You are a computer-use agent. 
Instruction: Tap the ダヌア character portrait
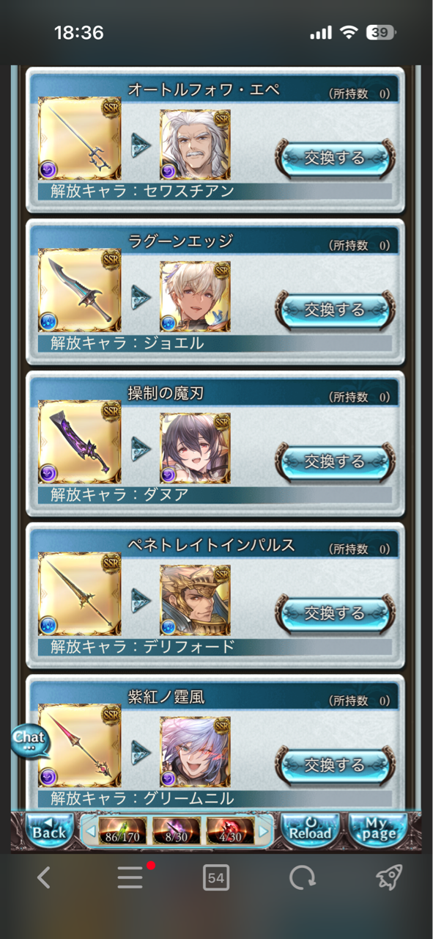pyautogui.click(x=195, y=448)
